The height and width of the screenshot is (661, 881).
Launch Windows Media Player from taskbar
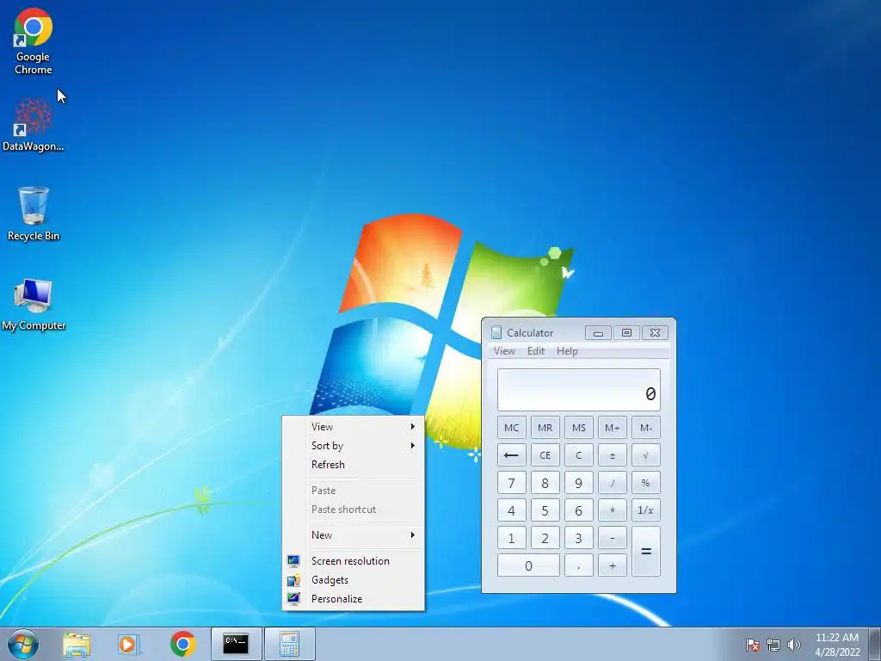[129, 644]
